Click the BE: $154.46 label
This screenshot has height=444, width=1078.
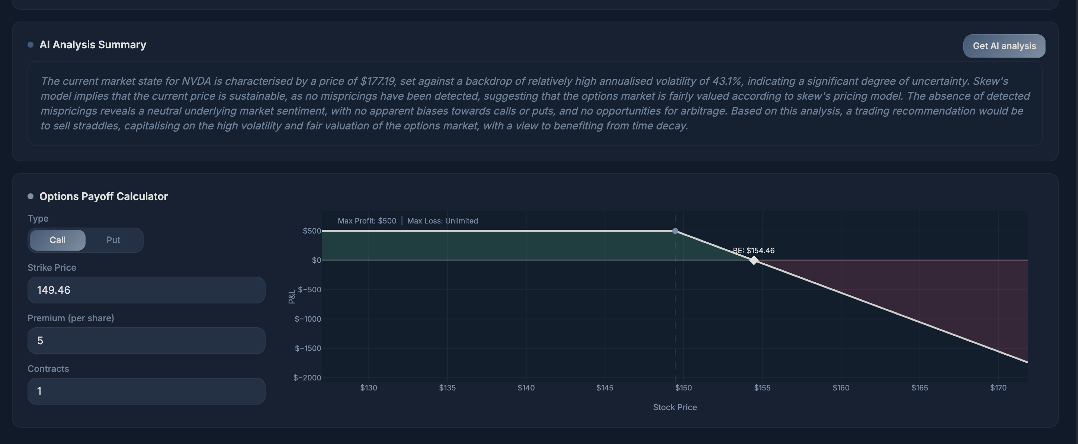tap(753, 251)
